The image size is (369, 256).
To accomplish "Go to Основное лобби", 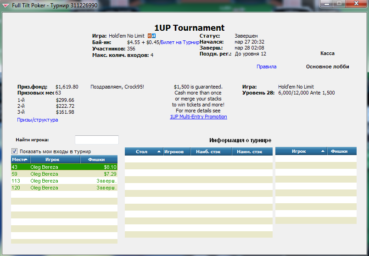I will click(327, 67).
